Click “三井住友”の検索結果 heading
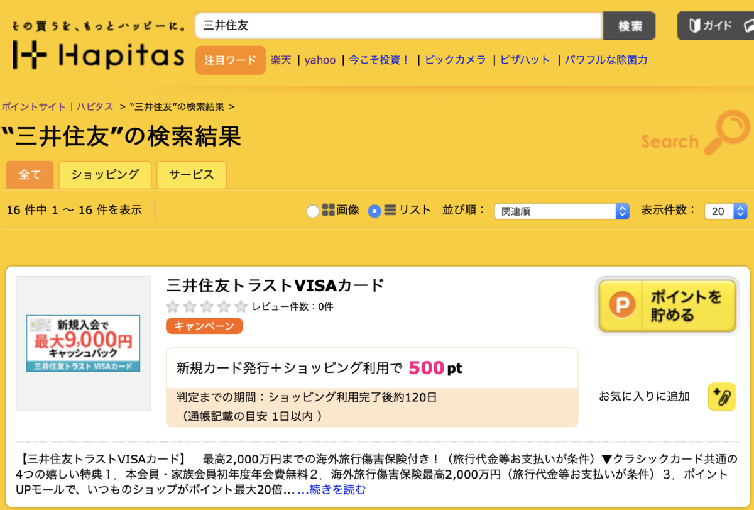Image resolution: width=754 pixels, height=510 pixels. (122, 136)
